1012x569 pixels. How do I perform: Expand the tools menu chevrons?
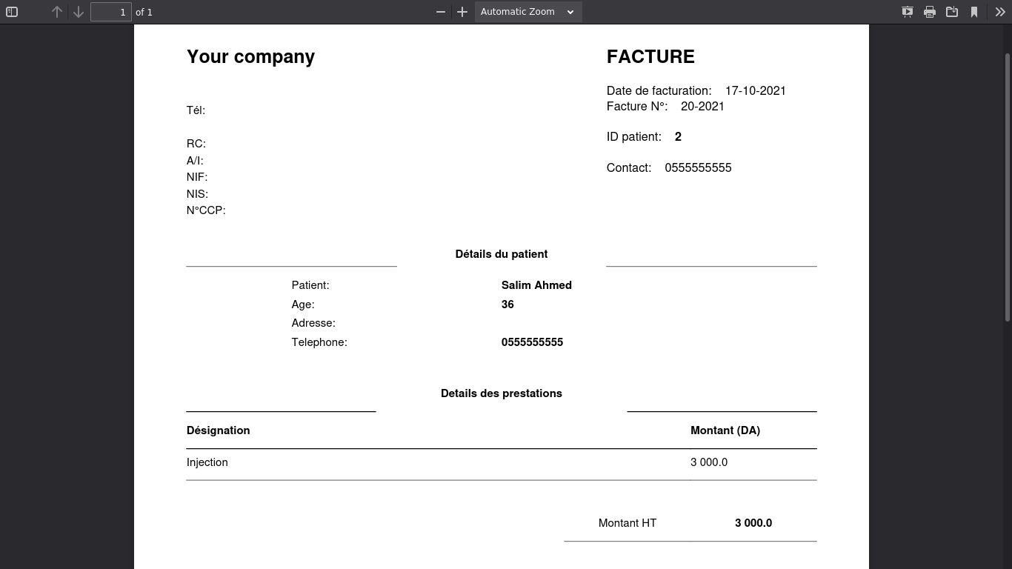coord(999,12)
